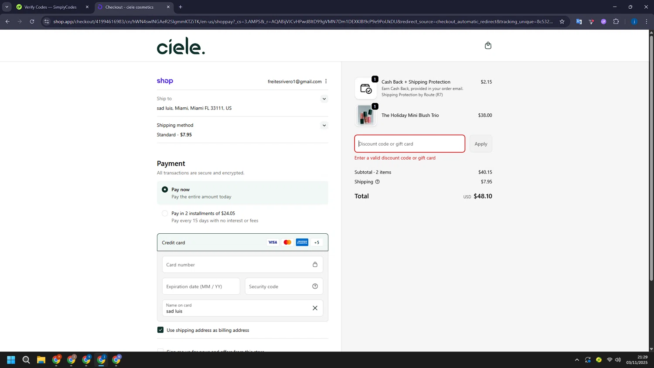Click the Visa card icon

click(272, 242)
